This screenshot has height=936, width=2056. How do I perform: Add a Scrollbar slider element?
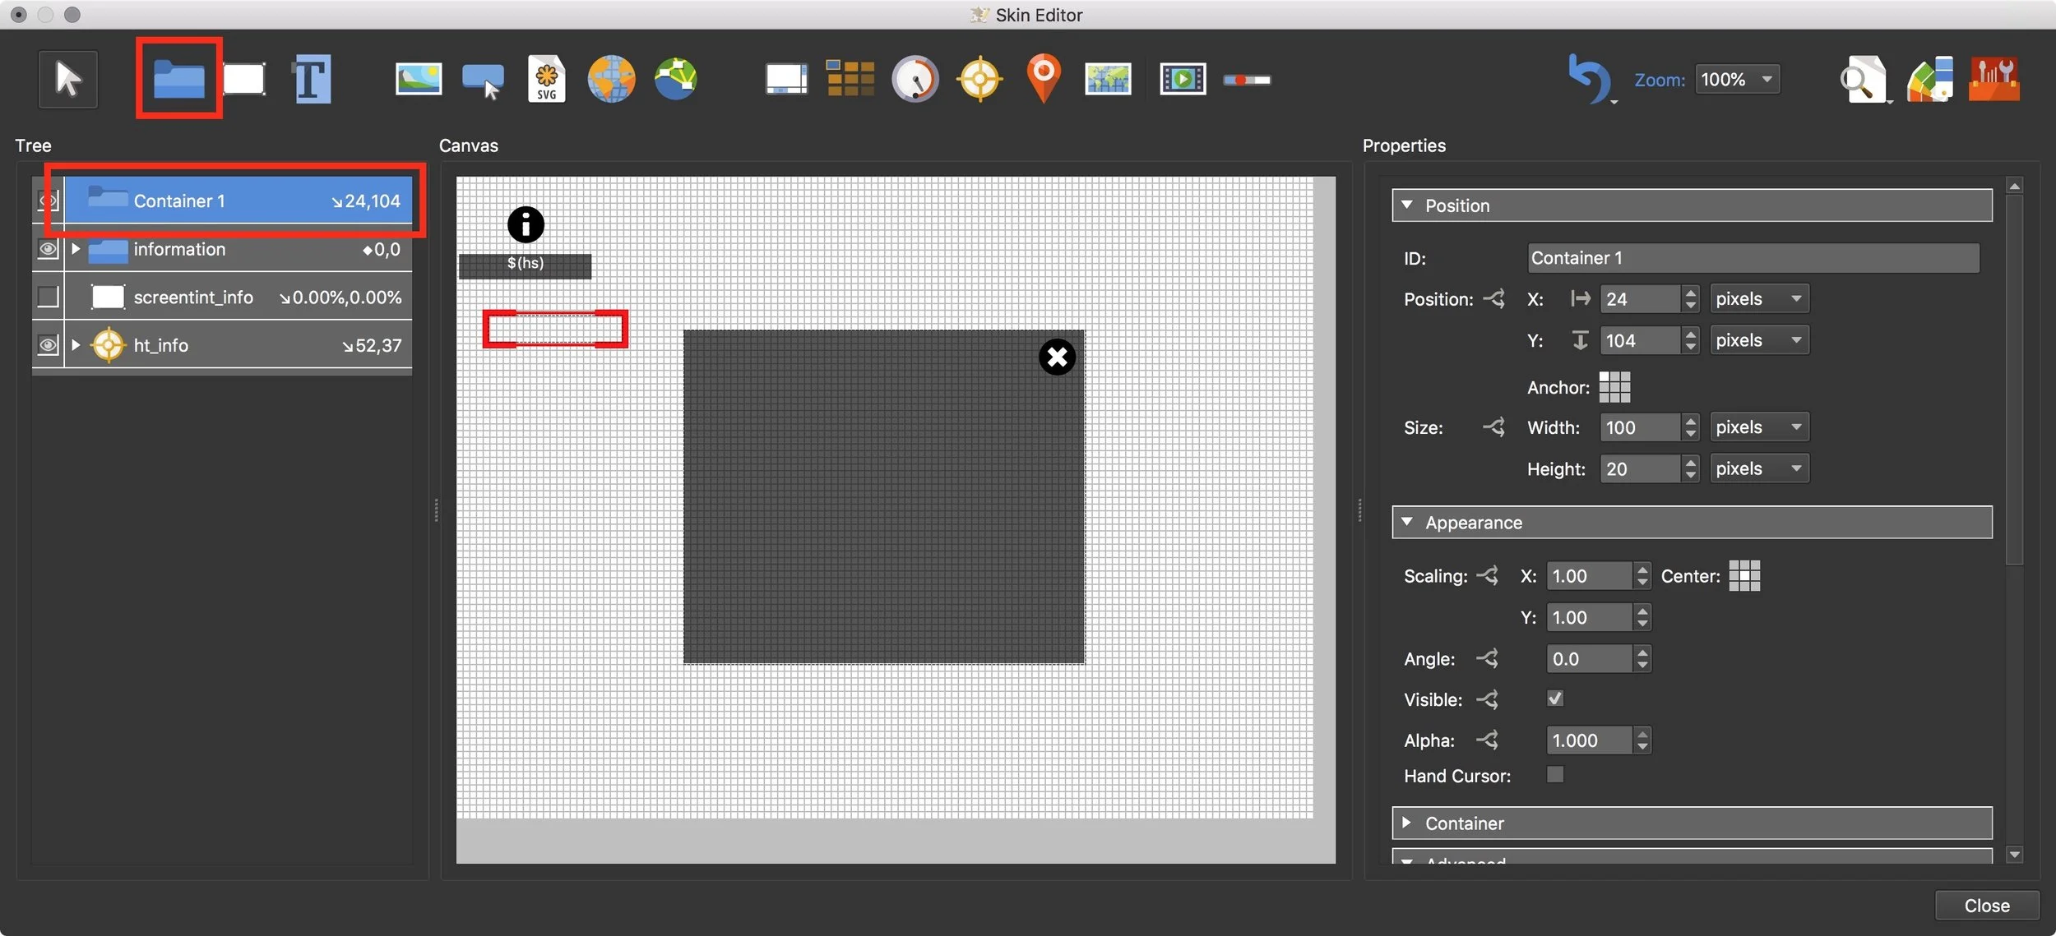click(1247, 80)
